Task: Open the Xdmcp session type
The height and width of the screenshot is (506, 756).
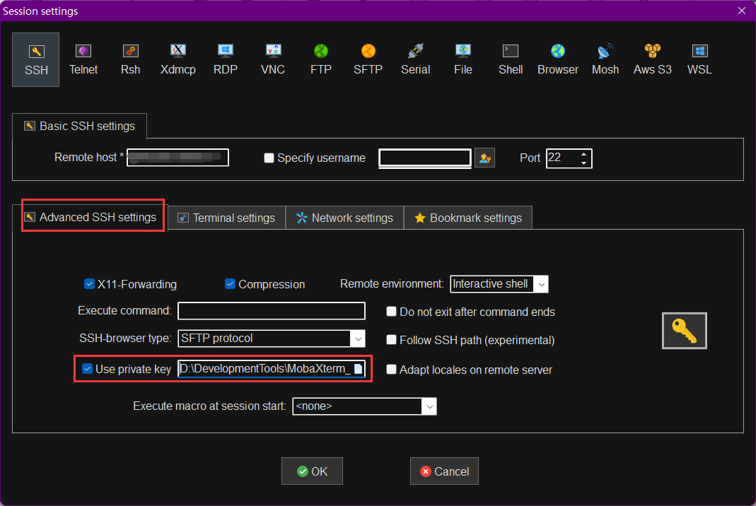Action: [178, 60]
